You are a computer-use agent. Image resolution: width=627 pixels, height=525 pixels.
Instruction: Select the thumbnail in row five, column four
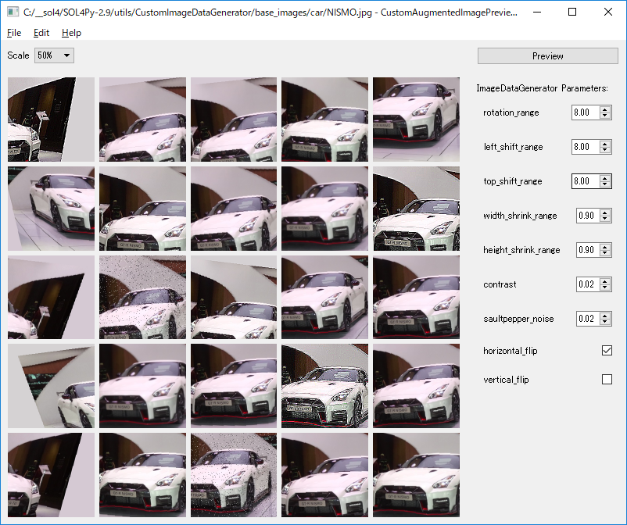(324, 475)
